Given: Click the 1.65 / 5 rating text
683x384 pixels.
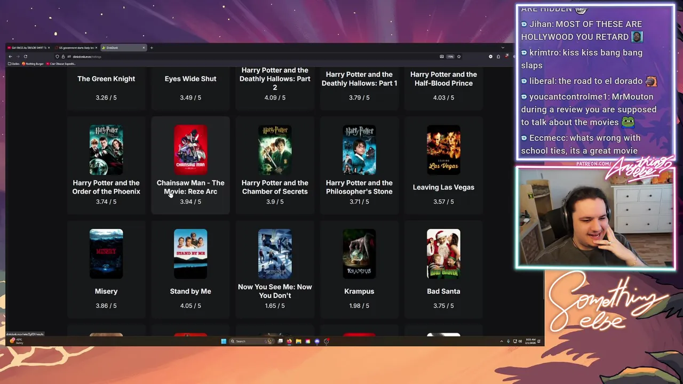Looking at the screenshot, I should click(275, 306).
